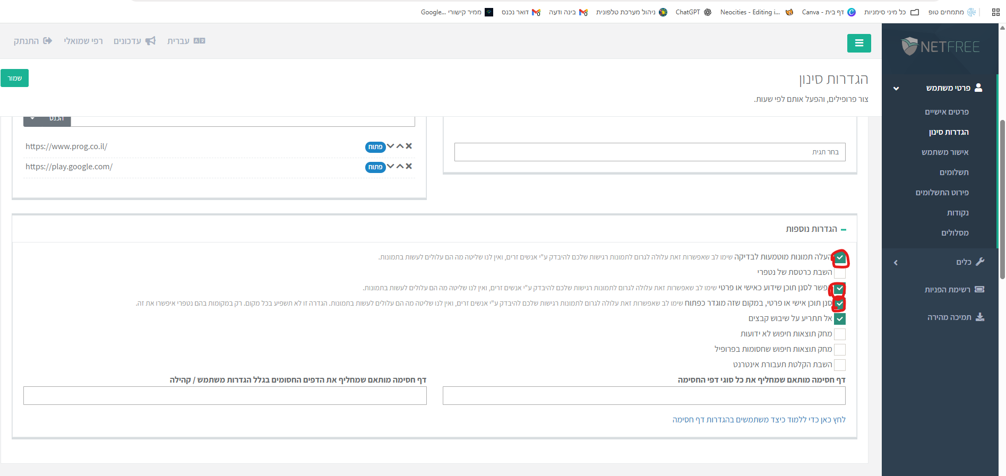Screen dimensions: 1006x476
Task: Go to 'רשימת הפניות' sidebar item
Action: click(x=947, y=290)
